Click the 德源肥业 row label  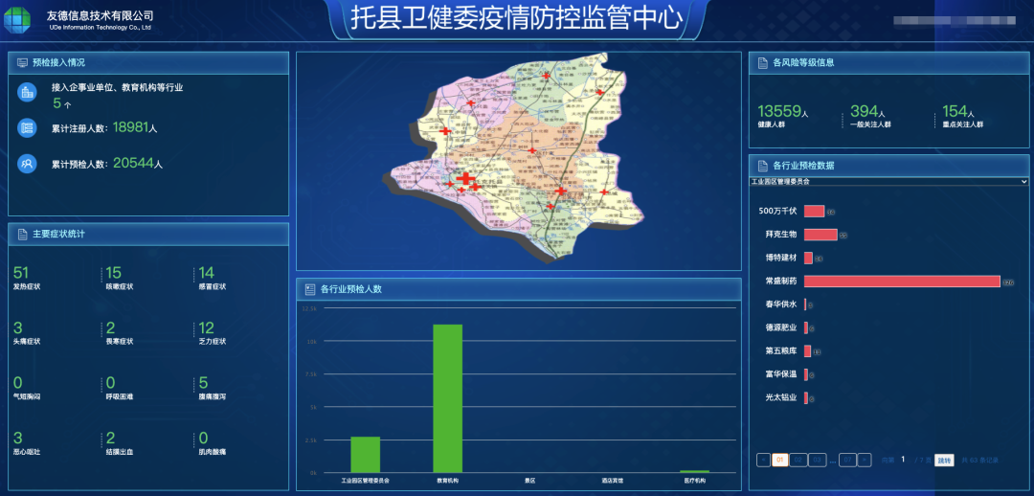(781, 327)
